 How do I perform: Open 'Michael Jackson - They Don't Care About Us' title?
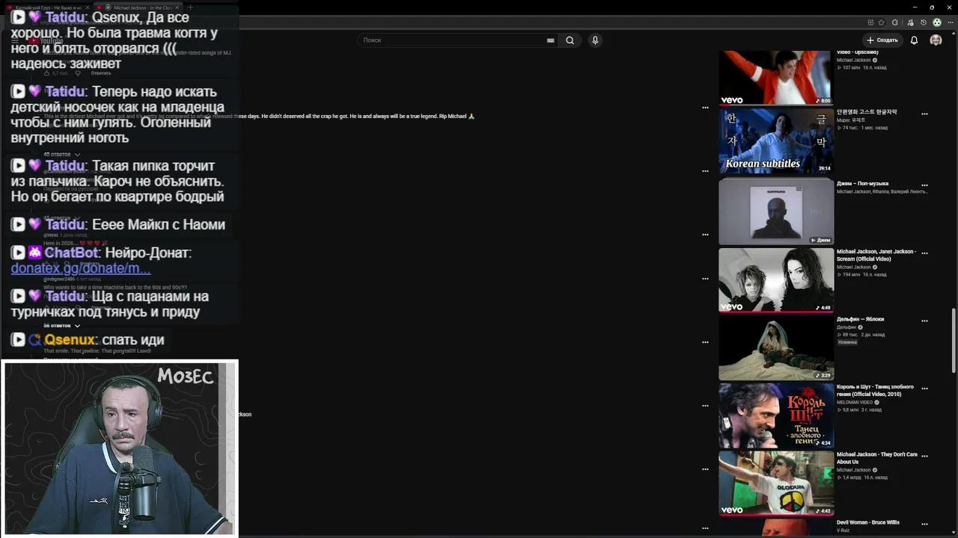pos(877,458)
